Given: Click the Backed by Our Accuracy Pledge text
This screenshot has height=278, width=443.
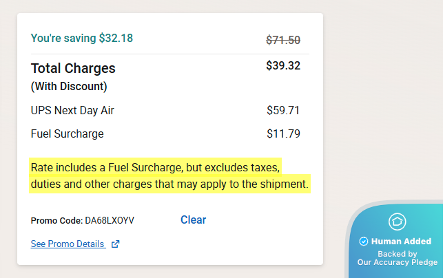Looking at the screenshot, I should pyautogui.click(x=397, y=258).
